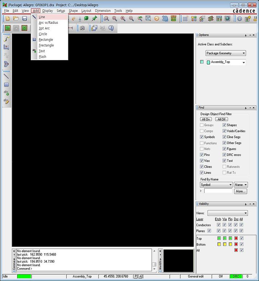Click the New file toolbar icon
Viewport: 259px width, 281px height.
click(x=8, y=18)
